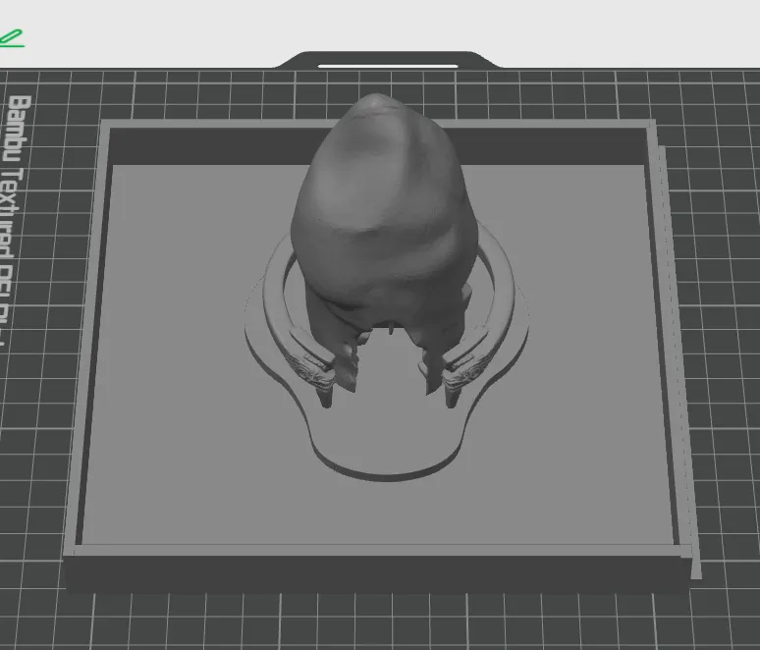Click the build plate handle tab
The width and height of the screenshot is (760, 650).
pos(388,61)
